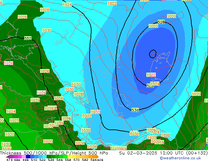The image size is (208, 161).
Task: Click the 1024 isobar label at top edge
Action: pyautogui.click(x=67, y=5)
